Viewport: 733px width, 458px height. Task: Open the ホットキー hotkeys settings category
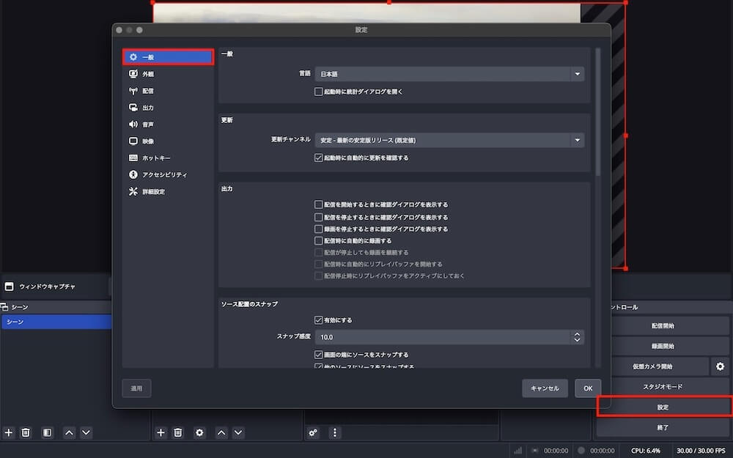[168, 158]
